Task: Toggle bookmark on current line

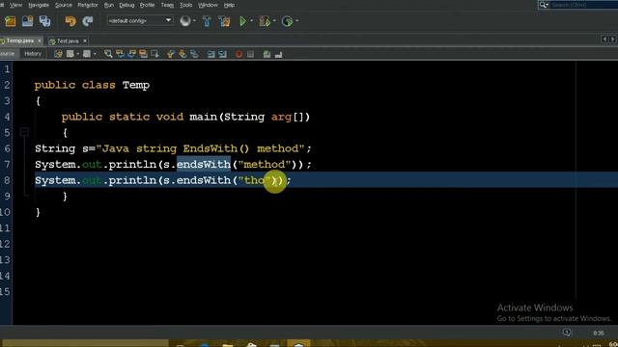Action: tap(194, 54)
